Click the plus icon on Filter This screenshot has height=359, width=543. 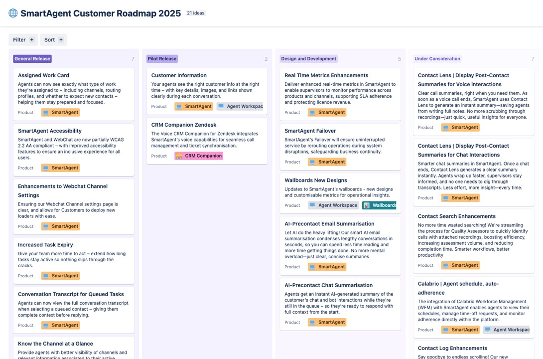[x=32, y=40]
